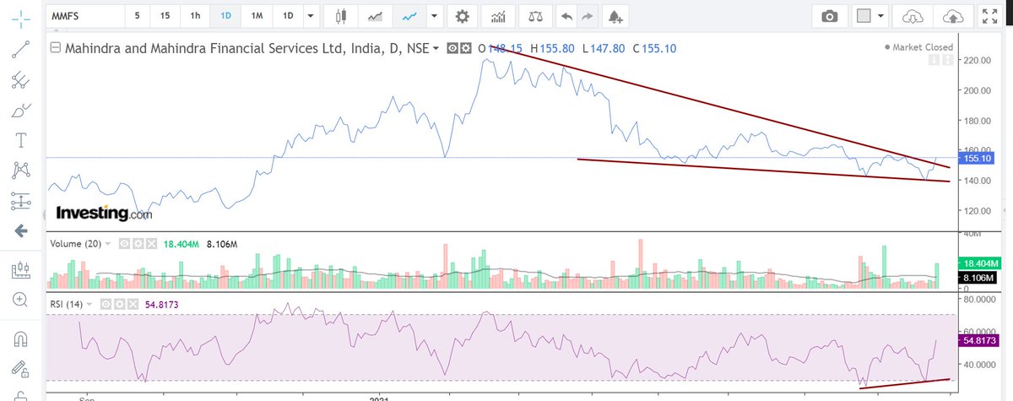This screenshot has height=401, width=1013.
Task: Select the crosshair cursor tool
Action: click(21, 18)
